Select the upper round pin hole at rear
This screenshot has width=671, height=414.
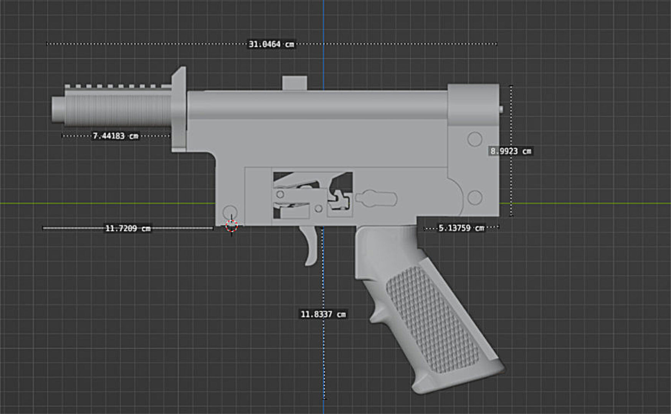pos(474,139)
